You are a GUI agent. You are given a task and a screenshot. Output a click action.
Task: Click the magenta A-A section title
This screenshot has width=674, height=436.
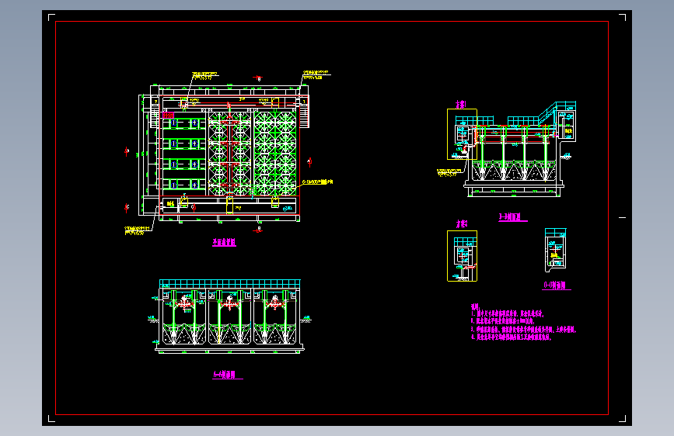pyautogui.click(x=228, y=375)
